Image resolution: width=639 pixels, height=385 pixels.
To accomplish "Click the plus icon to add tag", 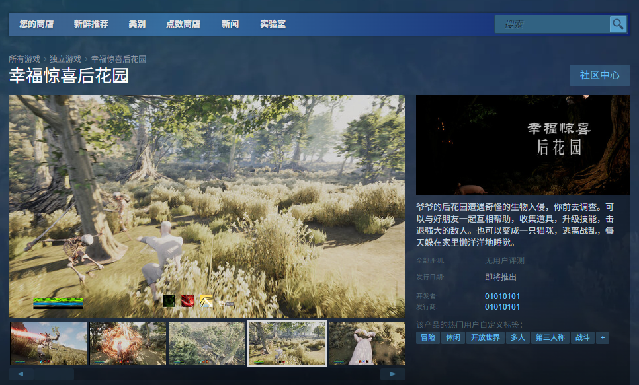I will 602,337.
